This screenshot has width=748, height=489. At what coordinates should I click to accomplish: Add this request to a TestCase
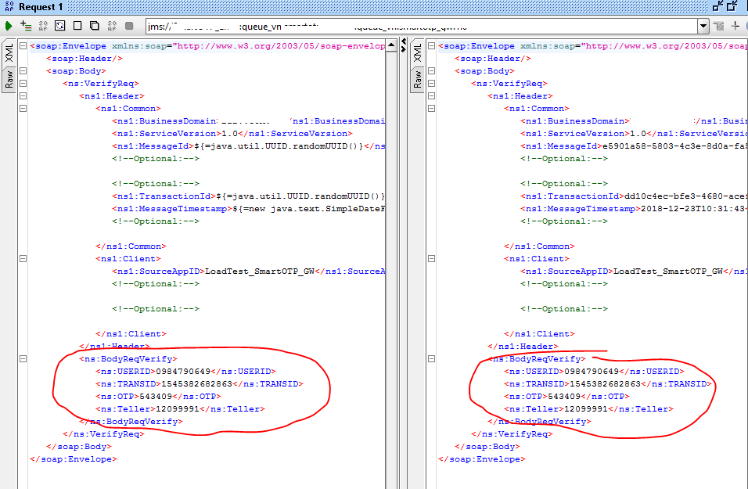26,26
